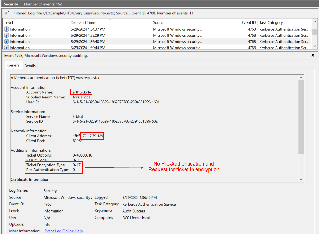Open the General tab
Screen dimensions: 319x234
coord(14,65)
